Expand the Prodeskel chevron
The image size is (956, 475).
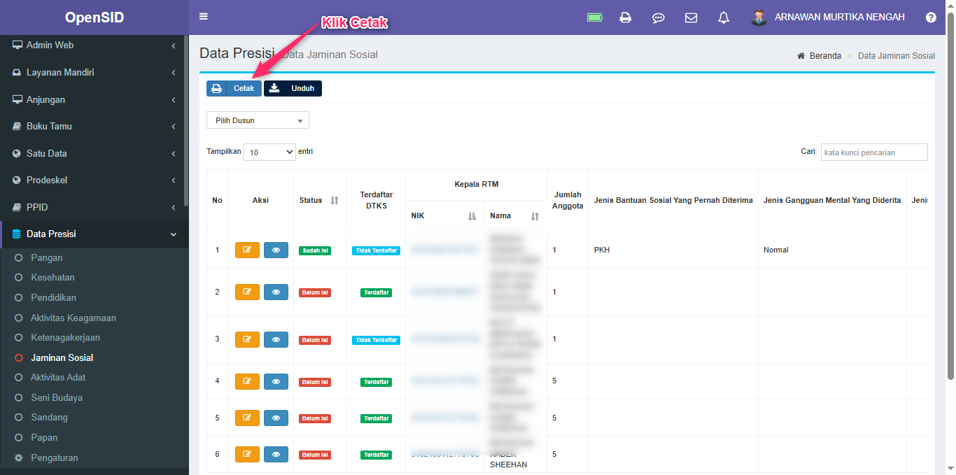click(174, 180)
